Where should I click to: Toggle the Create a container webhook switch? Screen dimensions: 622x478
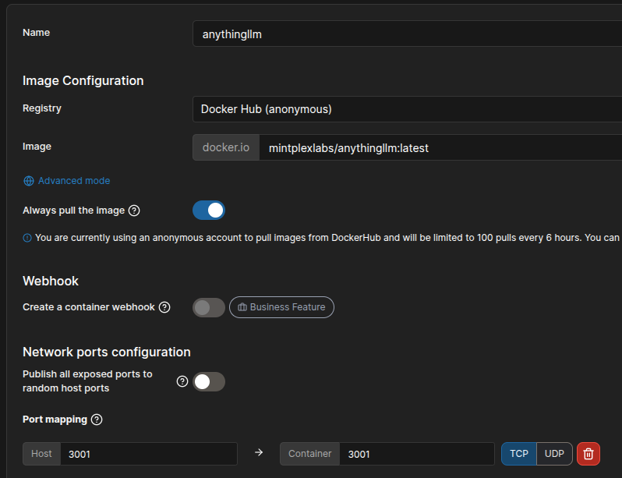click(209, 307)
